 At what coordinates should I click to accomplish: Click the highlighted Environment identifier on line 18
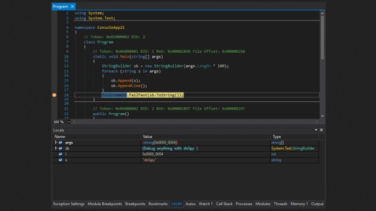(x=114, y=95)
